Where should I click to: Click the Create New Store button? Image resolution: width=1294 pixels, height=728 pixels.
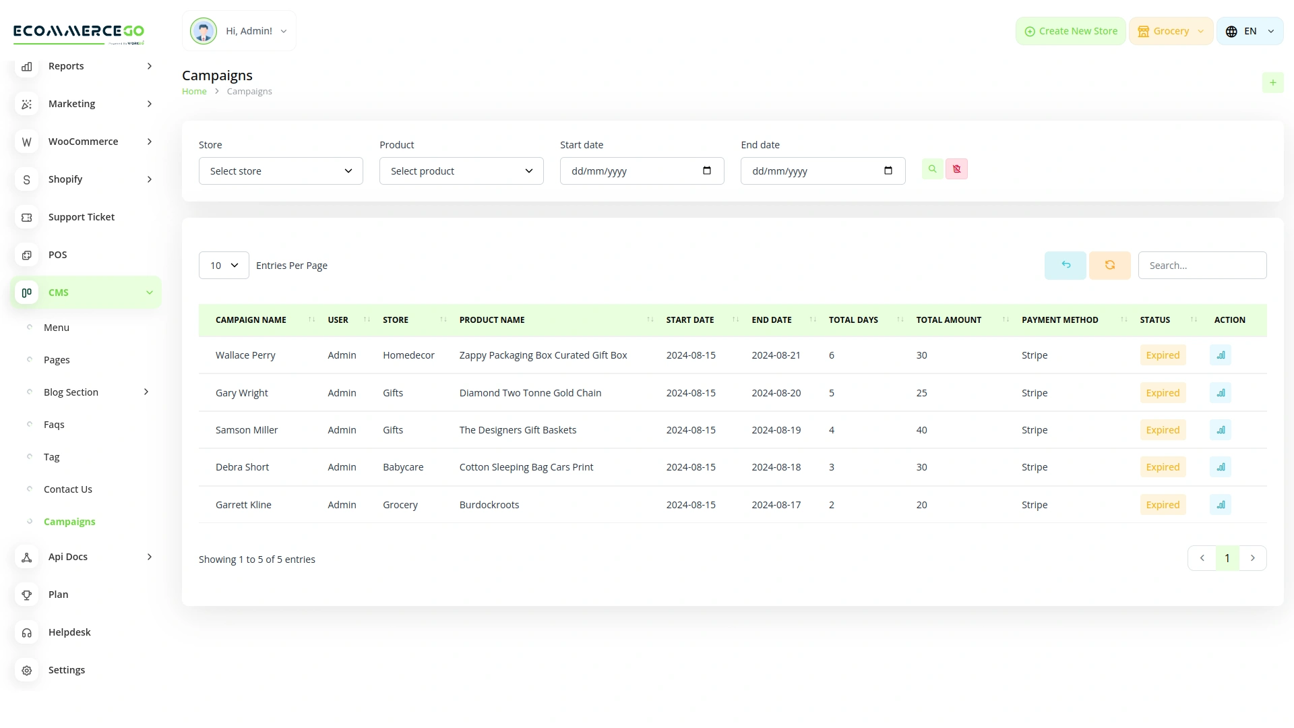pos(1070,30)
